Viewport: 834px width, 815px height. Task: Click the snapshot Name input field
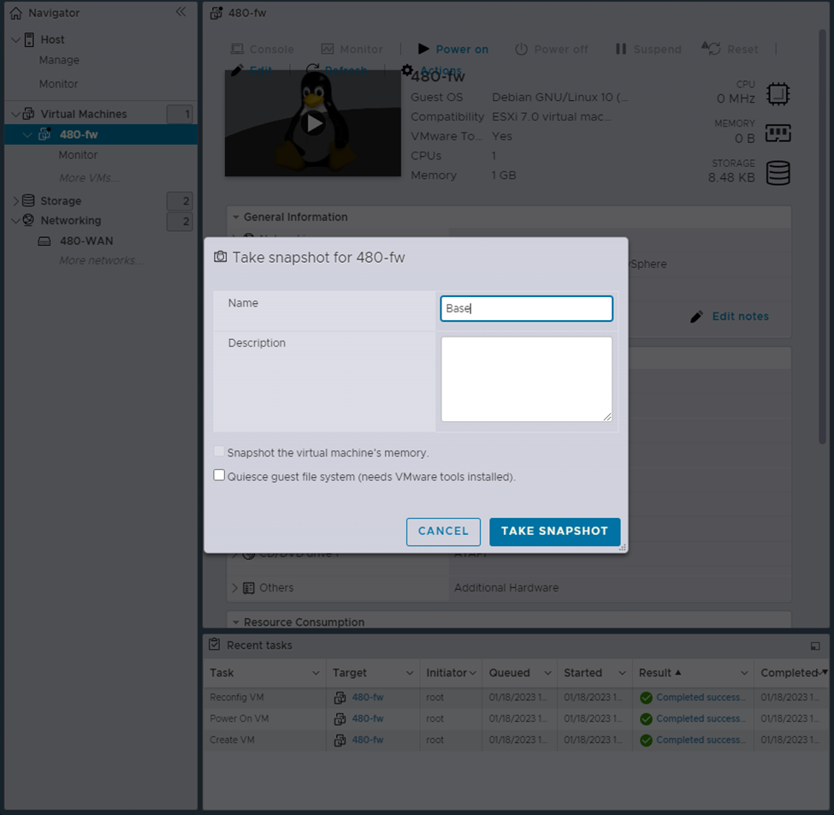pos(527,309)
